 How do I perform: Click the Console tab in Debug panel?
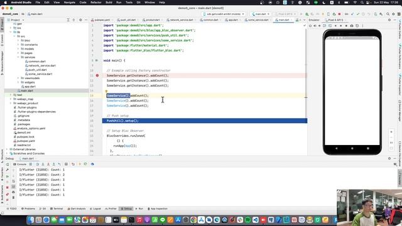coord(20,164)
